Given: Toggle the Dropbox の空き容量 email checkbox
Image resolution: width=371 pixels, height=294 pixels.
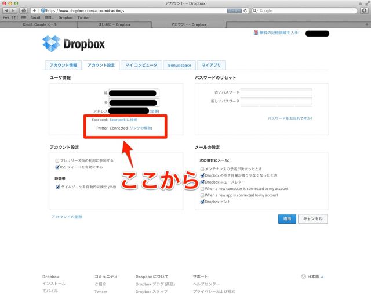Looking at the screenshot, I should [x=202, y=175].
